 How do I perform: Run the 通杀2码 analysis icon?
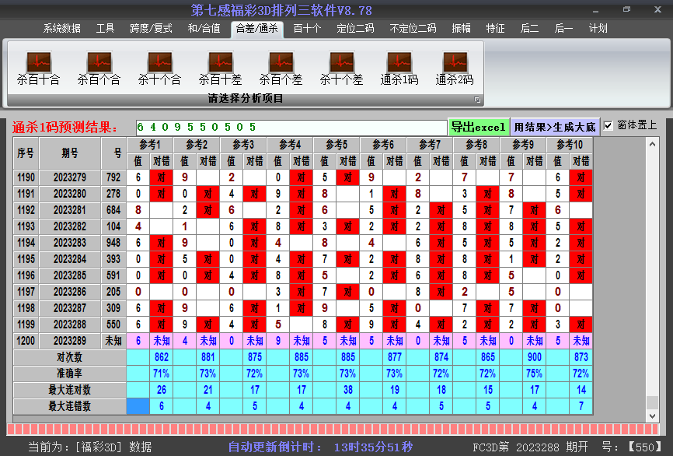455,68
